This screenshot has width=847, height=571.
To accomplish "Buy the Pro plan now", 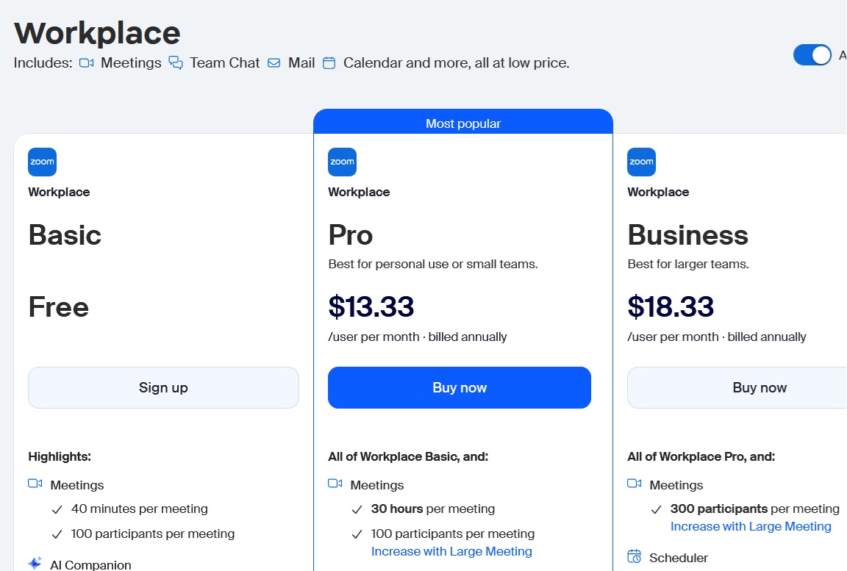I will (460, 387).
